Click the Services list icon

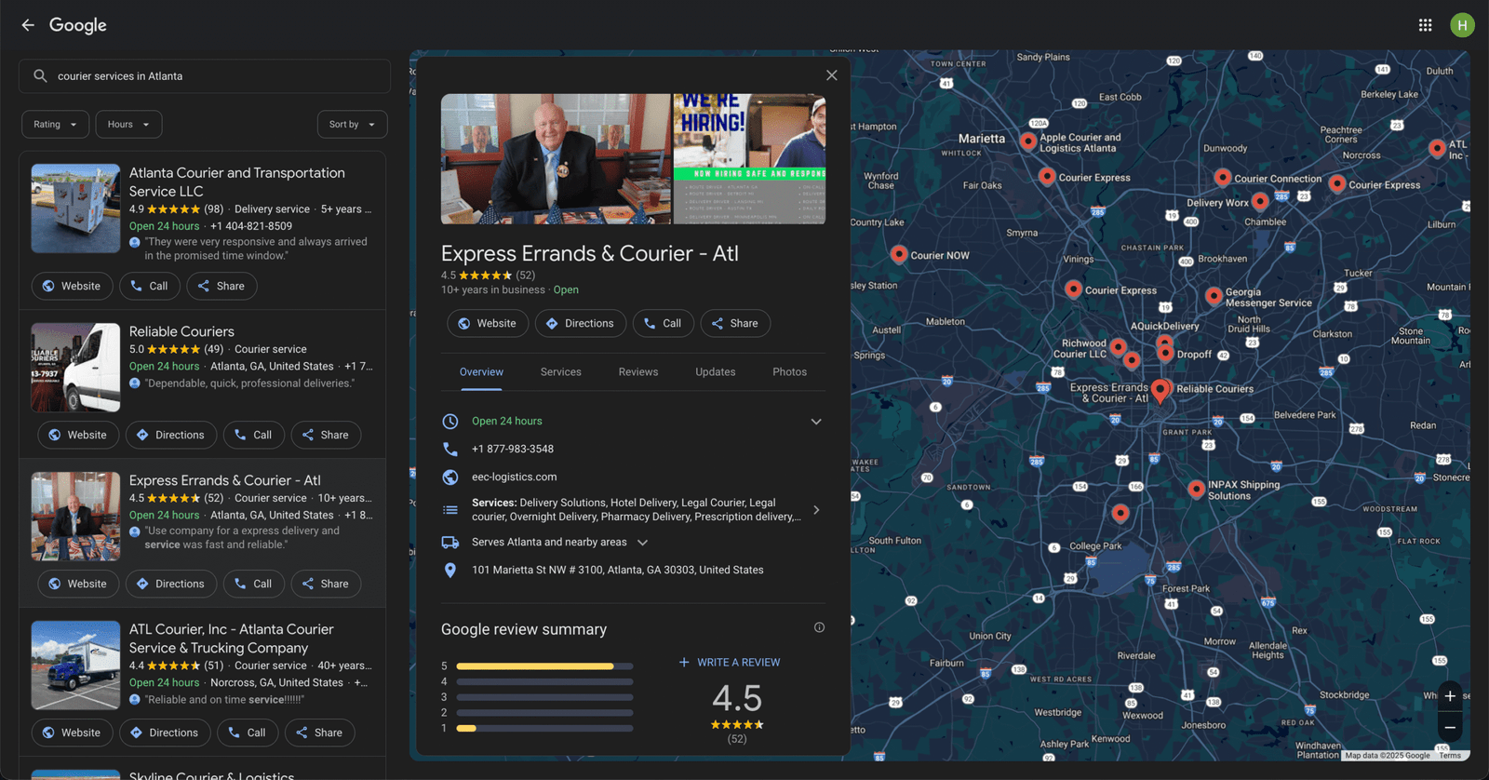(450, 509)
